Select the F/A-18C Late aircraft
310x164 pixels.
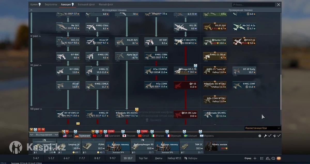(x=185, y=114)
